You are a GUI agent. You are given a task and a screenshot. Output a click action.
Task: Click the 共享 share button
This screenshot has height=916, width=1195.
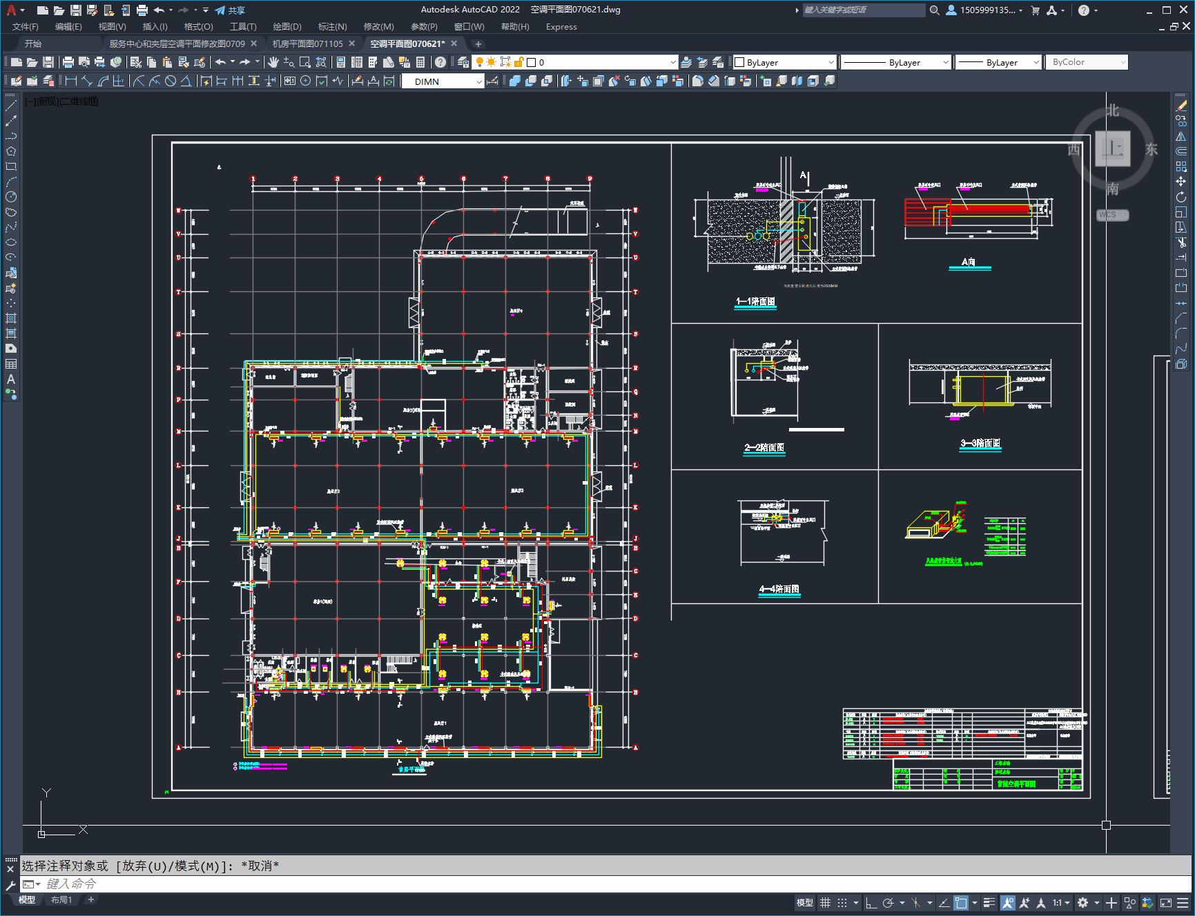tap(230, 10)
